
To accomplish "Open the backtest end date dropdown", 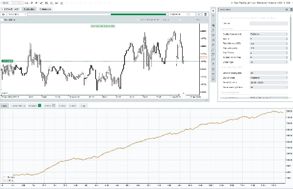I will pos(178,14).
